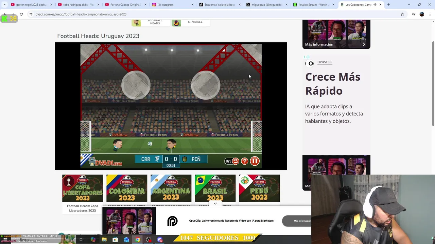435x244 pixels.
Task: Click the OPUSCLIP advertiser label
Action: (325, 62)
